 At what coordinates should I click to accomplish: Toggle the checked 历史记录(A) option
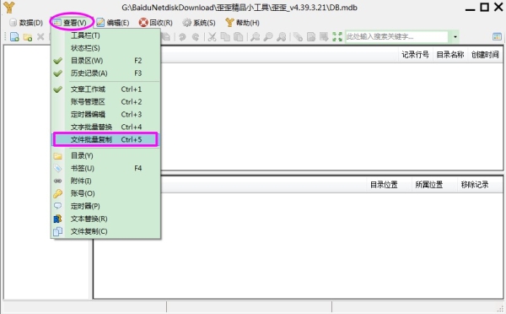106,73
